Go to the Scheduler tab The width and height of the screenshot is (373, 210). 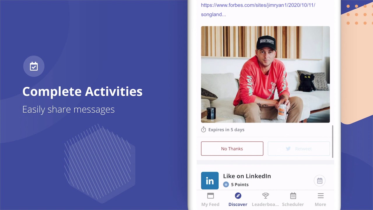(x=293, y=199)
